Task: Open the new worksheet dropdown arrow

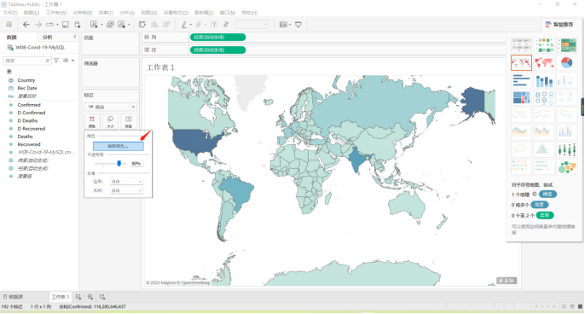Action: 101,25
